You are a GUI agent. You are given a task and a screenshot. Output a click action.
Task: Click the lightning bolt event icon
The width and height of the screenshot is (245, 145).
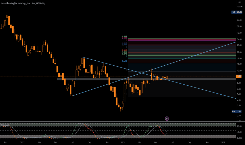167,119
